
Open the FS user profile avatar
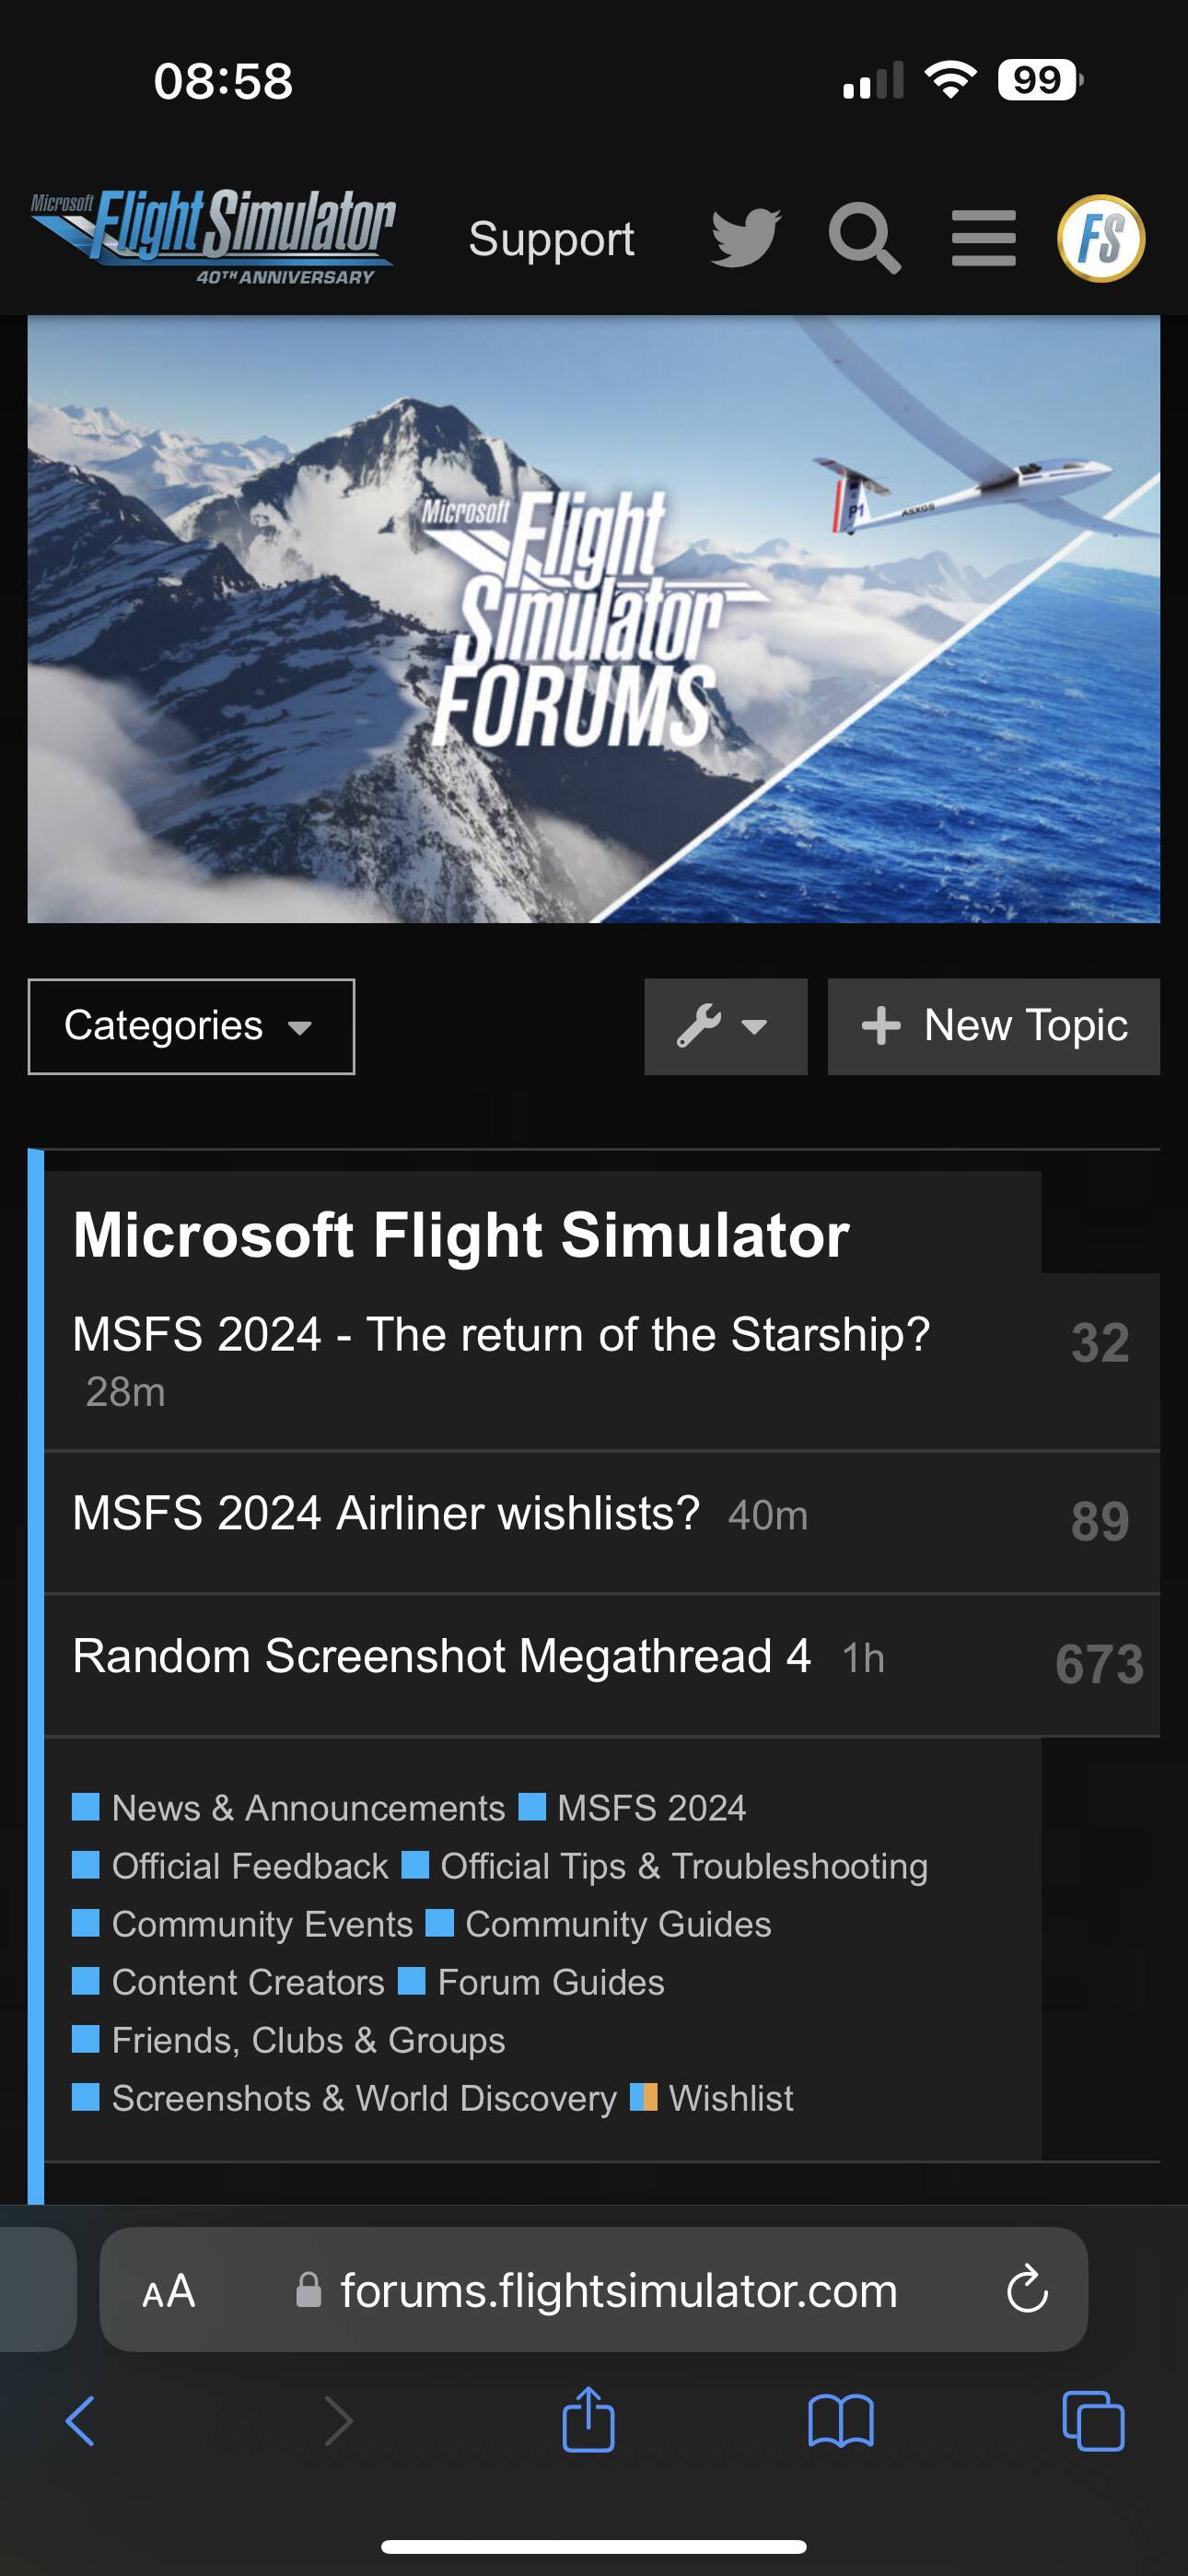[x=1101, y=238]
